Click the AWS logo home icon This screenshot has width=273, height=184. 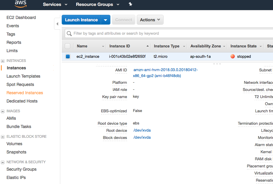click(x=20, y=4)
